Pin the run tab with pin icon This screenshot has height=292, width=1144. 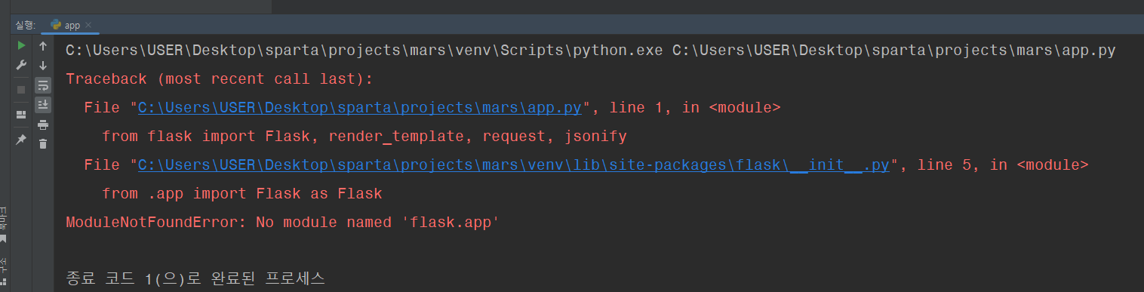coord(21,140)
